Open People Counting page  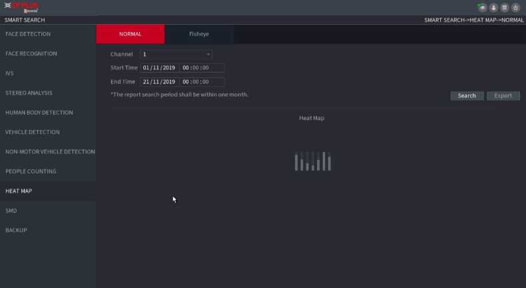(31, 171)
